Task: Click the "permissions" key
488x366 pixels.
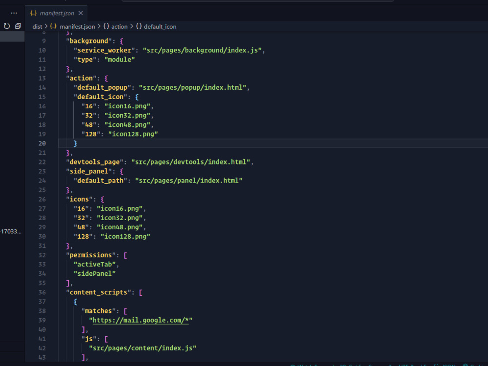Action: [x=91, y=255]
